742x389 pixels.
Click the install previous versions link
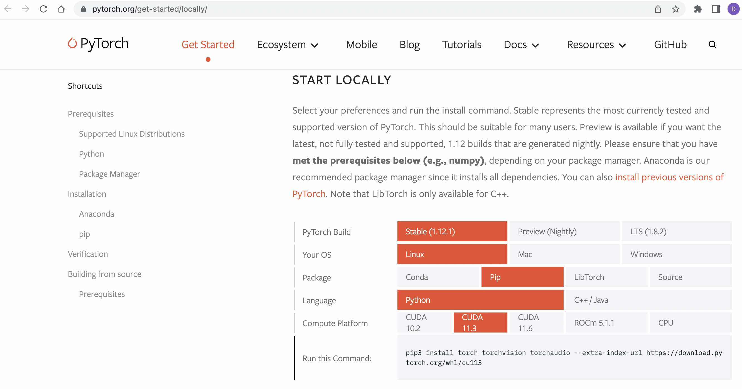click(669, 177)
